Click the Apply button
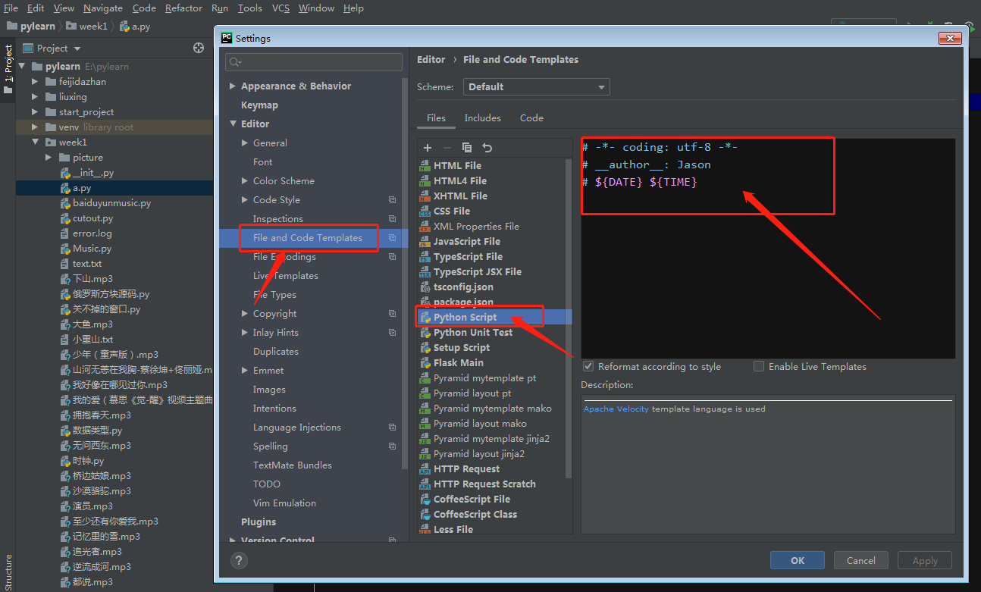This screenshot has width=981, height=592. pos(925,560)
